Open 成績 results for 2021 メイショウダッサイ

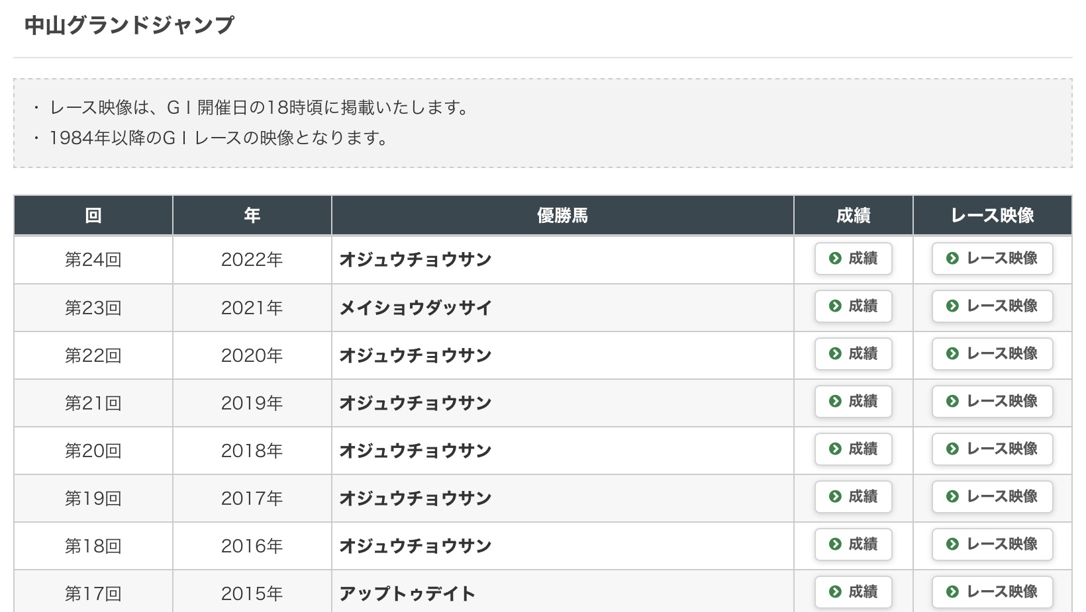click(x=853, y=306)
